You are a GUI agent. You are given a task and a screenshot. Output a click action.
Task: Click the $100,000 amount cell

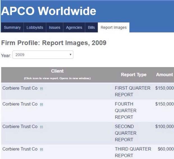164,127
